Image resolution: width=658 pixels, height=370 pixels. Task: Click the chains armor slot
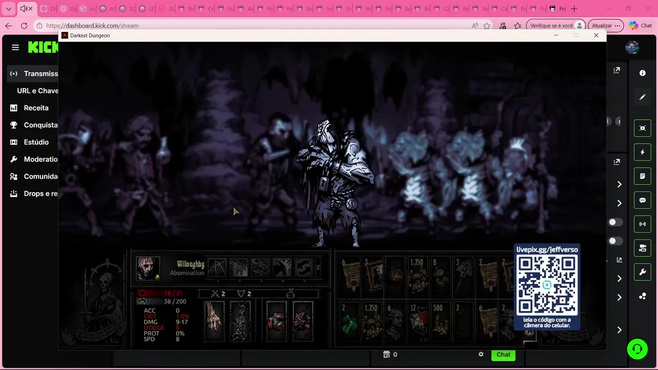(240, 321)
